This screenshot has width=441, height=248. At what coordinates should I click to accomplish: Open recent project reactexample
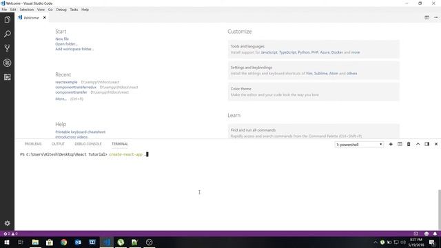pos(66,82)
